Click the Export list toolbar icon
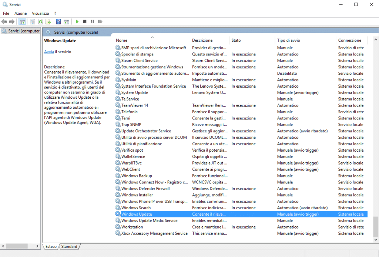The image size is (379, 257). click(48, 22)
